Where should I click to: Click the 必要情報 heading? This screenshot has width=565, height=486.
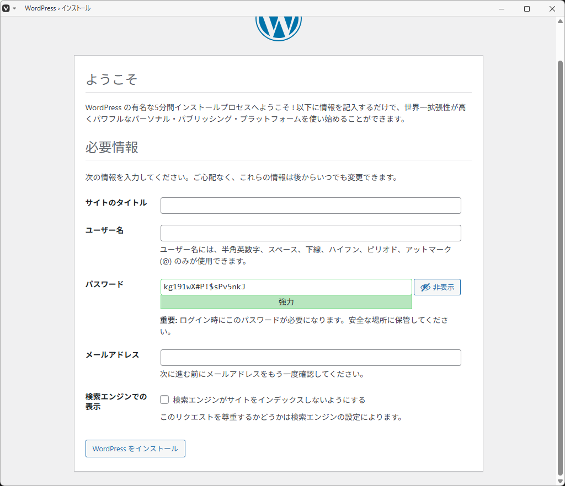point(111,147)
